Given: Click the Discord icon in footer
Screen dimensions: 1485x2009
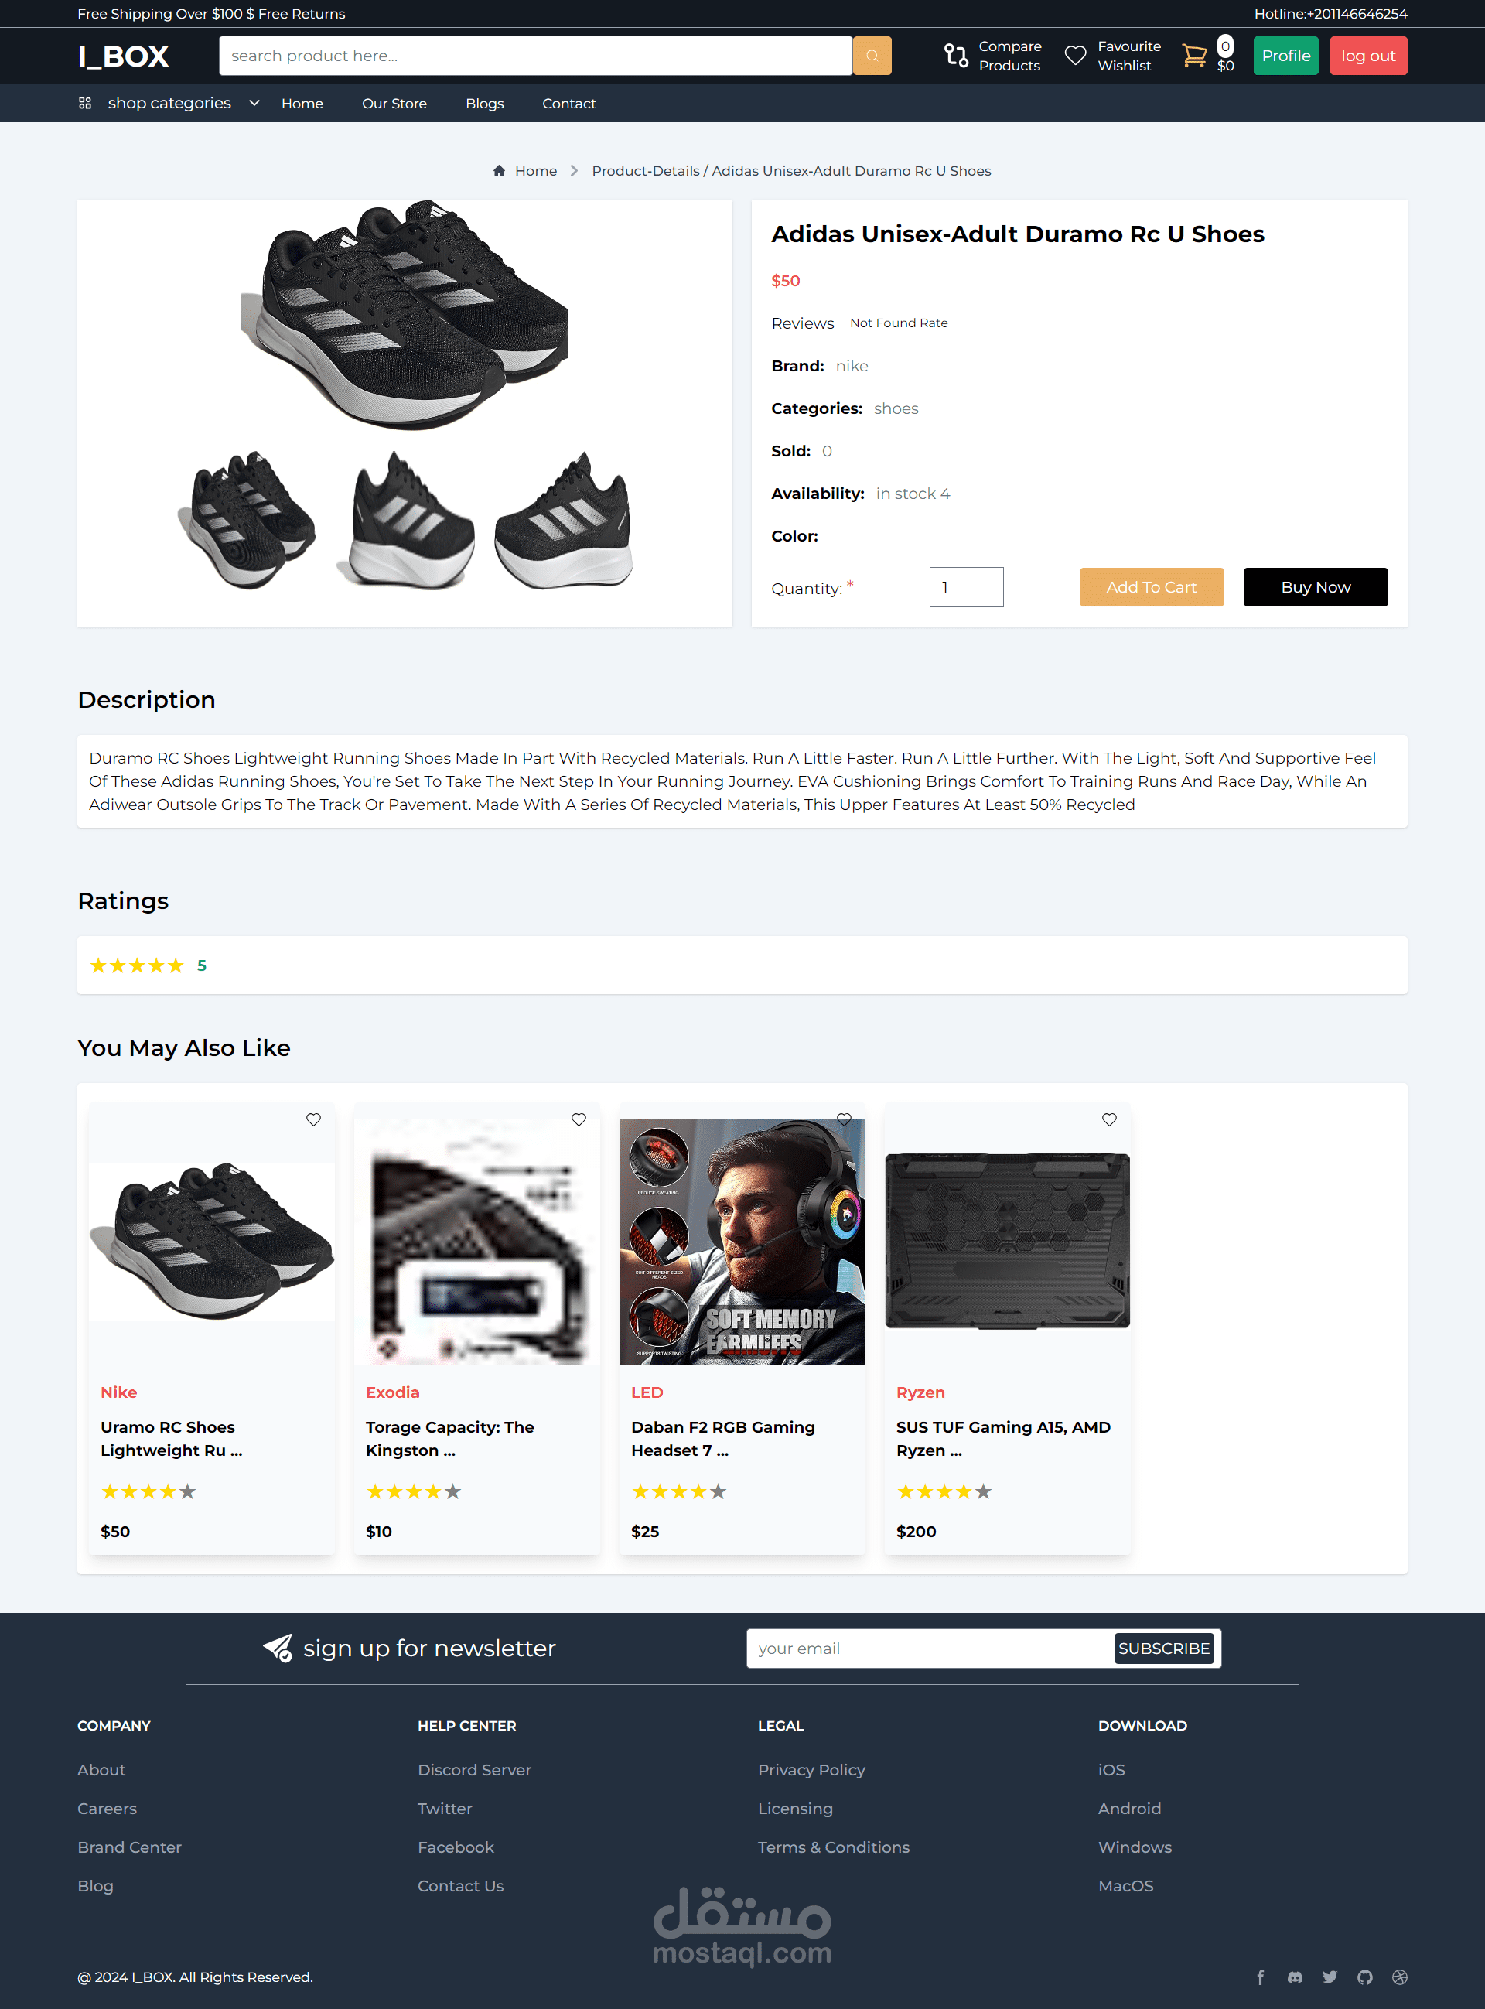Looking at the screenshot, I should tap(1295, 1977).
